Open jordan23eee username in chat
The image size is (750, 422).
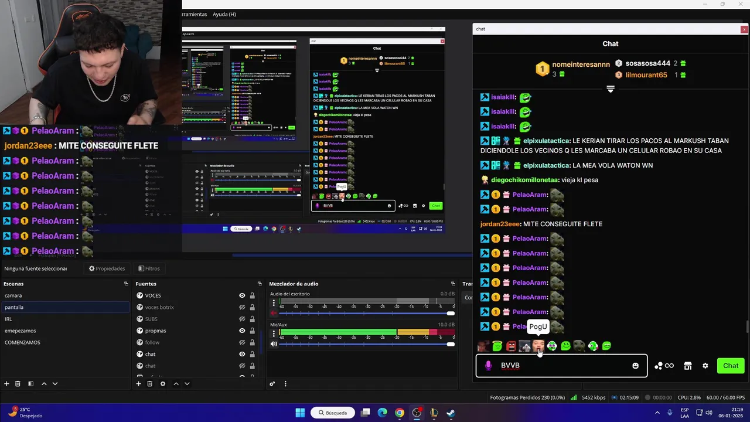click(x=500, y=224)
